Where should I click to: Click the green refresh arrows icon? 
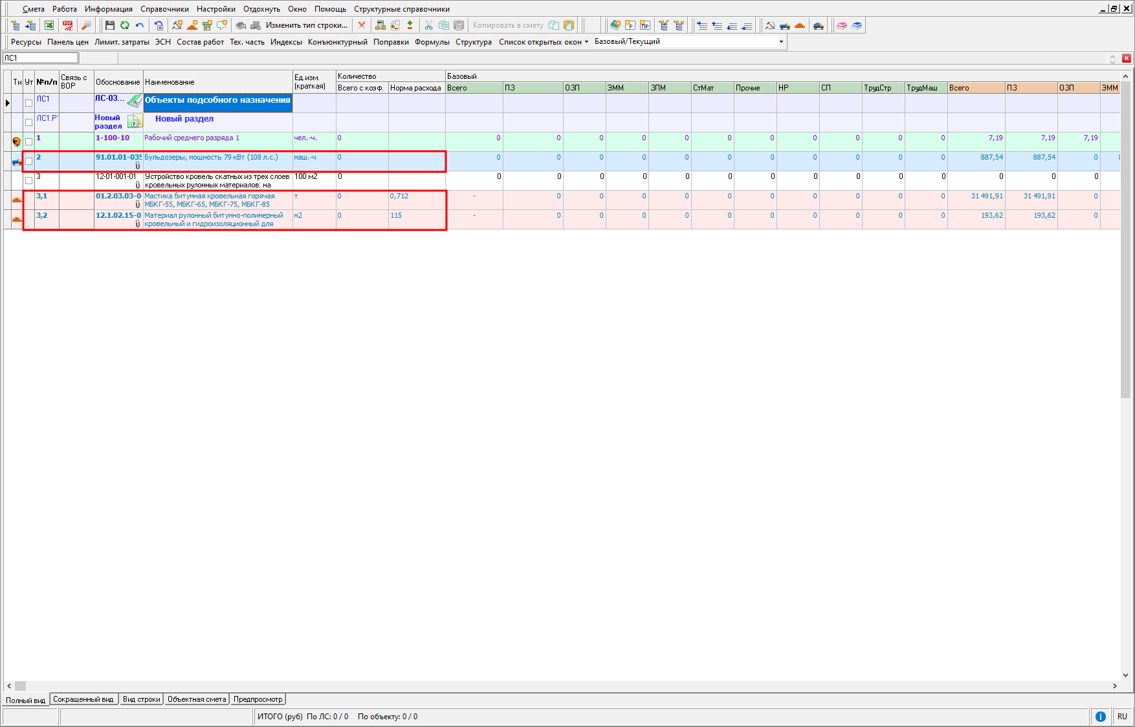pos(125,25)
